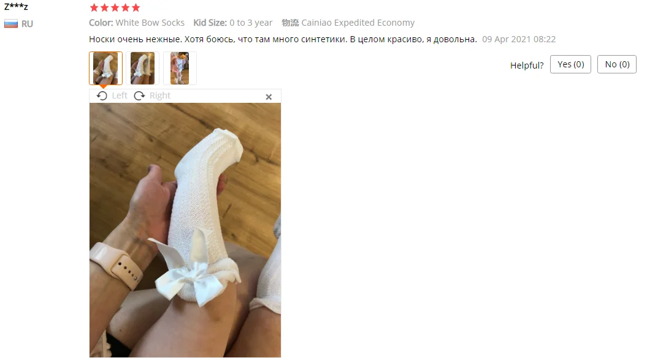The image size is (647, 358).
Task: Click the "Left" rotate label
Action: click(x=120, y=95)
